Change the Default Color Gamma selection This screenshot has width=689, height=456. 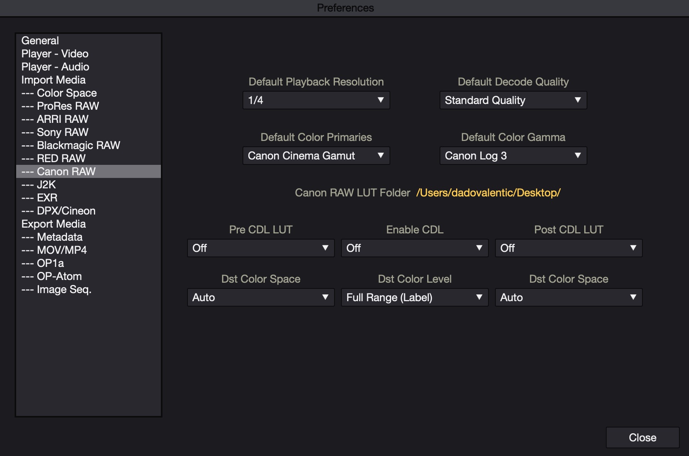513,156
